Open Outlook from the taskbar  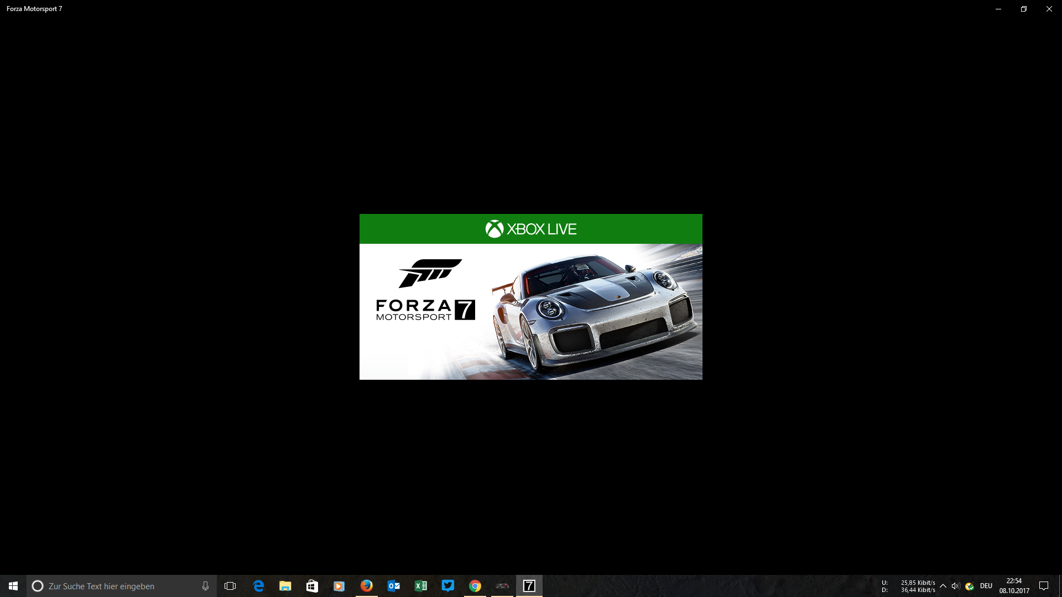tap(393, 586)
